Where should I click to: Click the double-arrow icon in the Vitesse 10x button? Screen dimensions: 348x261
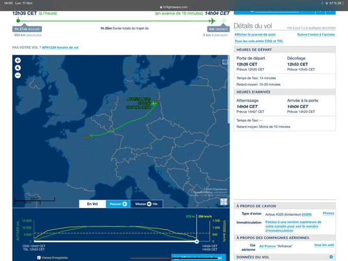click(149, 204)
